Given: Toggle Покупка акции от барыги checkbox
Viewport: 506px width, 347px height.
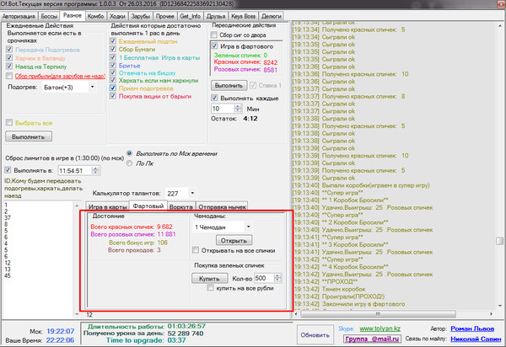Looking at the screenshot, I should click(x=113, y=96).
